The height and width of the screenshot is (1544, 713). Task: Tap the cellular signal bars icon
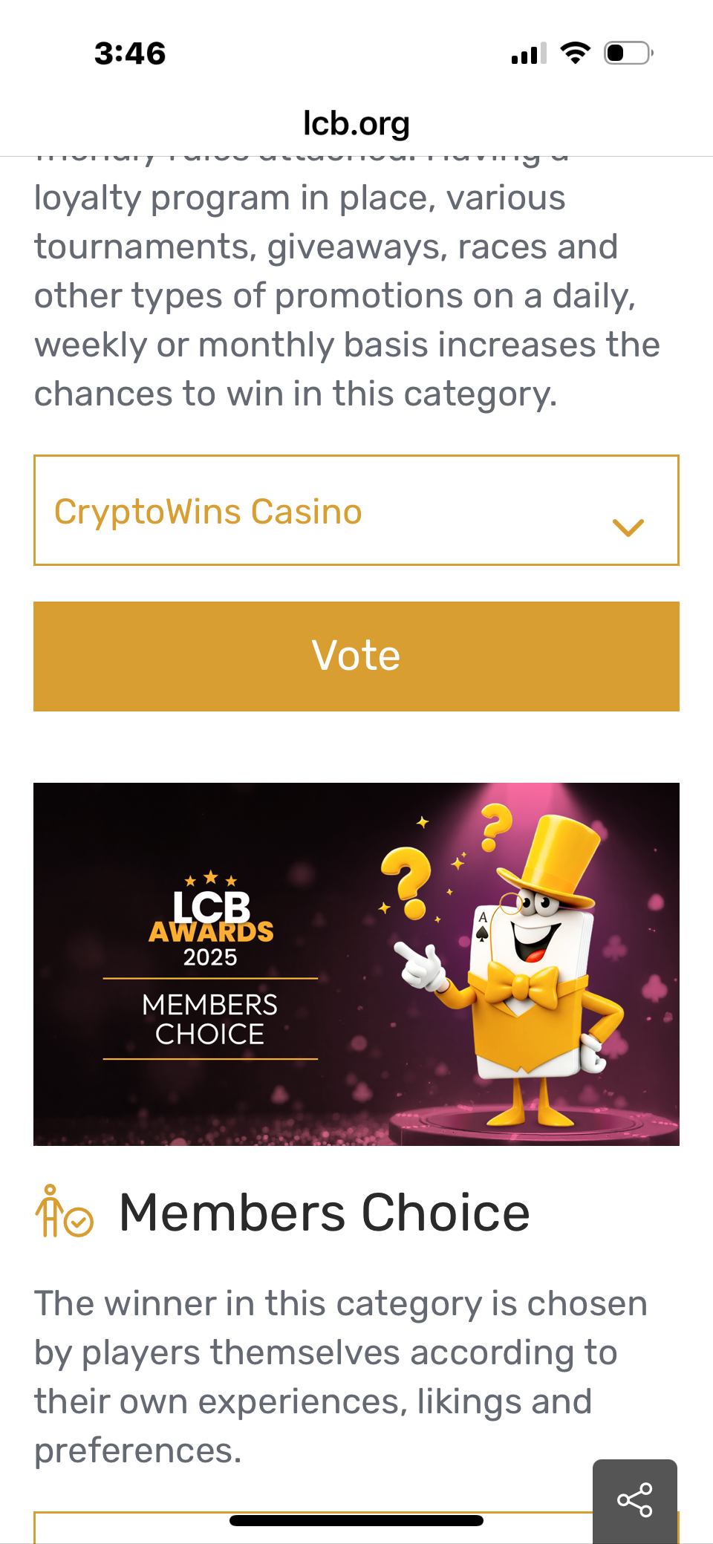pos(528,53)
